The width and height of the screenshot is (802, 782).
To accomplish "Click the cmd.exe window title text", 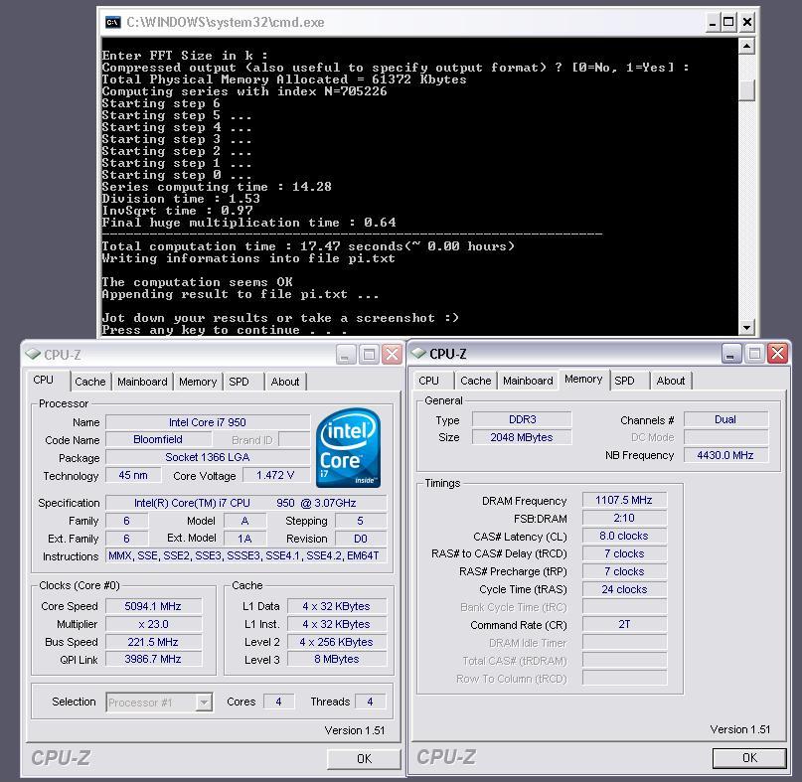I will pyautogui.click(x=225, y=22).
